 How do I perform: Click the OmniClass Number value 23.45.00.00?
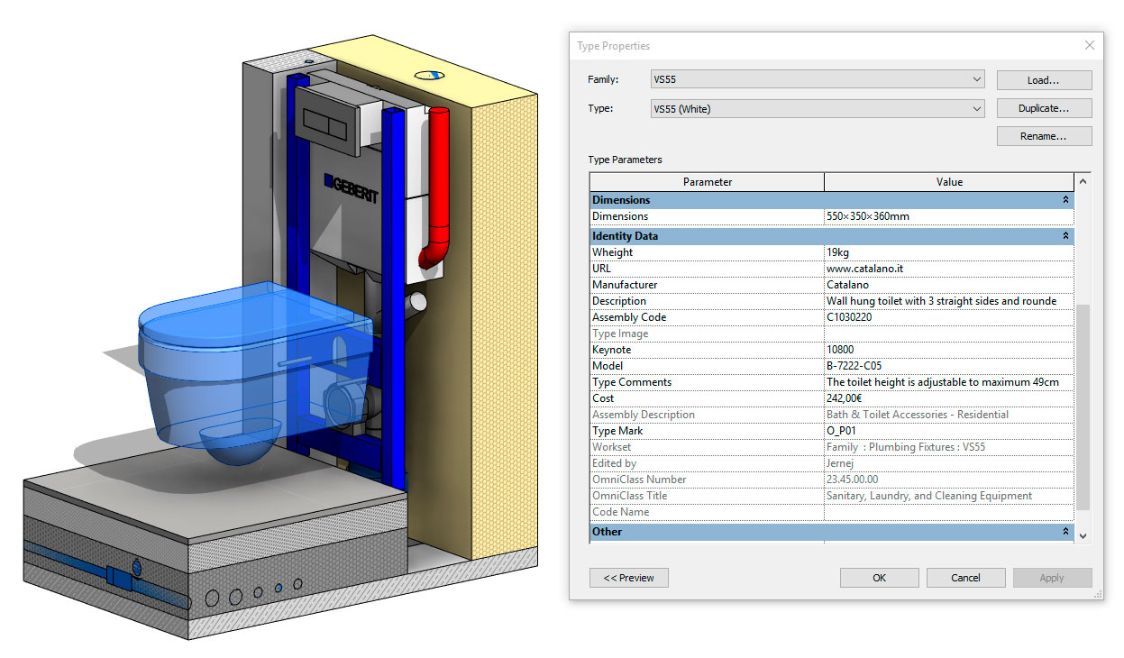tap(949, 480)
